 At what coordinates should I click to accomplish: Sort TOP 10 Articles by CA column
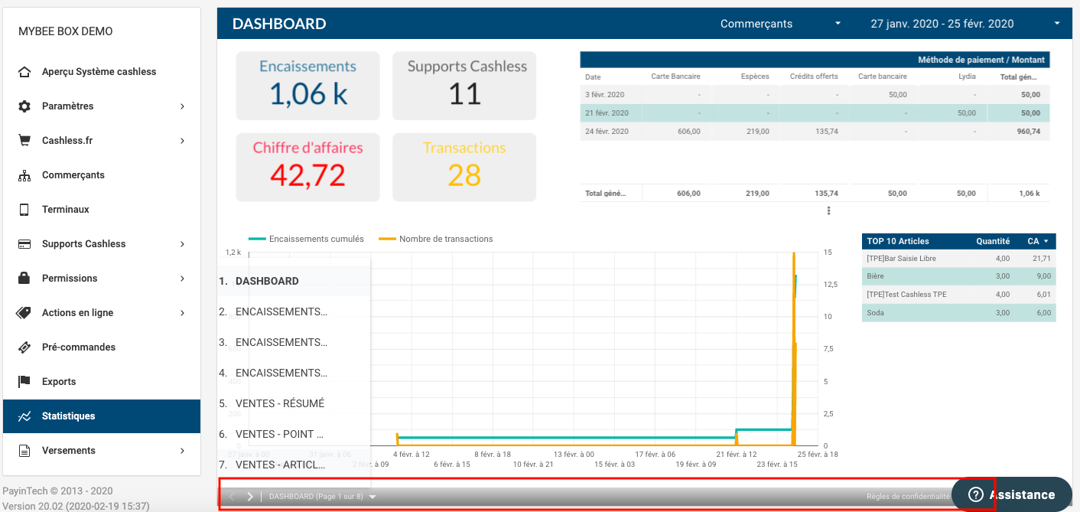tap(1033, 241)
